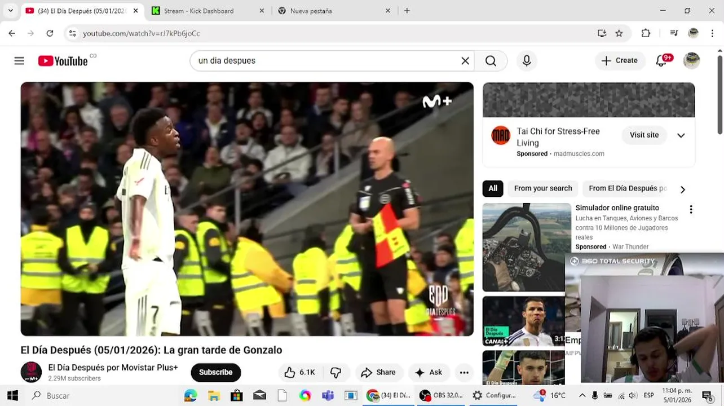Switch to OBS 32.0 in taskbar
The image size is (724, 406).
click(442, 395)
